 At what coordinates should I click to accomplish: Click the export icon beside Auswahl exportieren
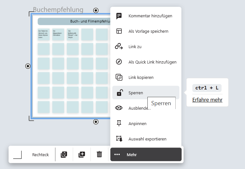(x=119, y=139)
